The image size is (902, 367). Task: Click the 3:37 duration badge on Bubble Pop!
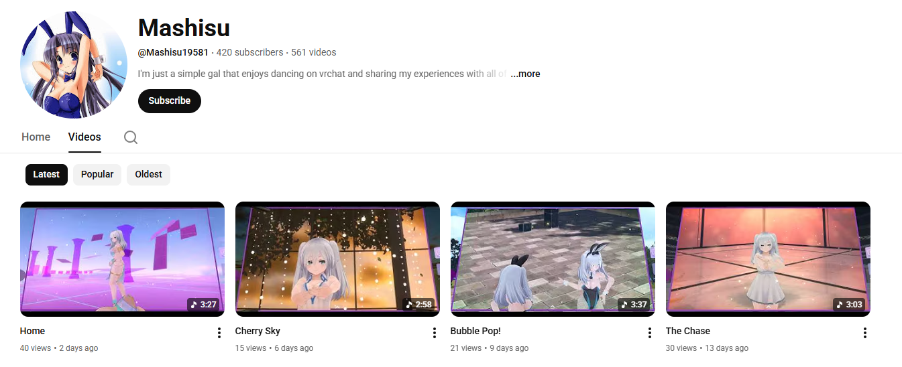(634, 304)
